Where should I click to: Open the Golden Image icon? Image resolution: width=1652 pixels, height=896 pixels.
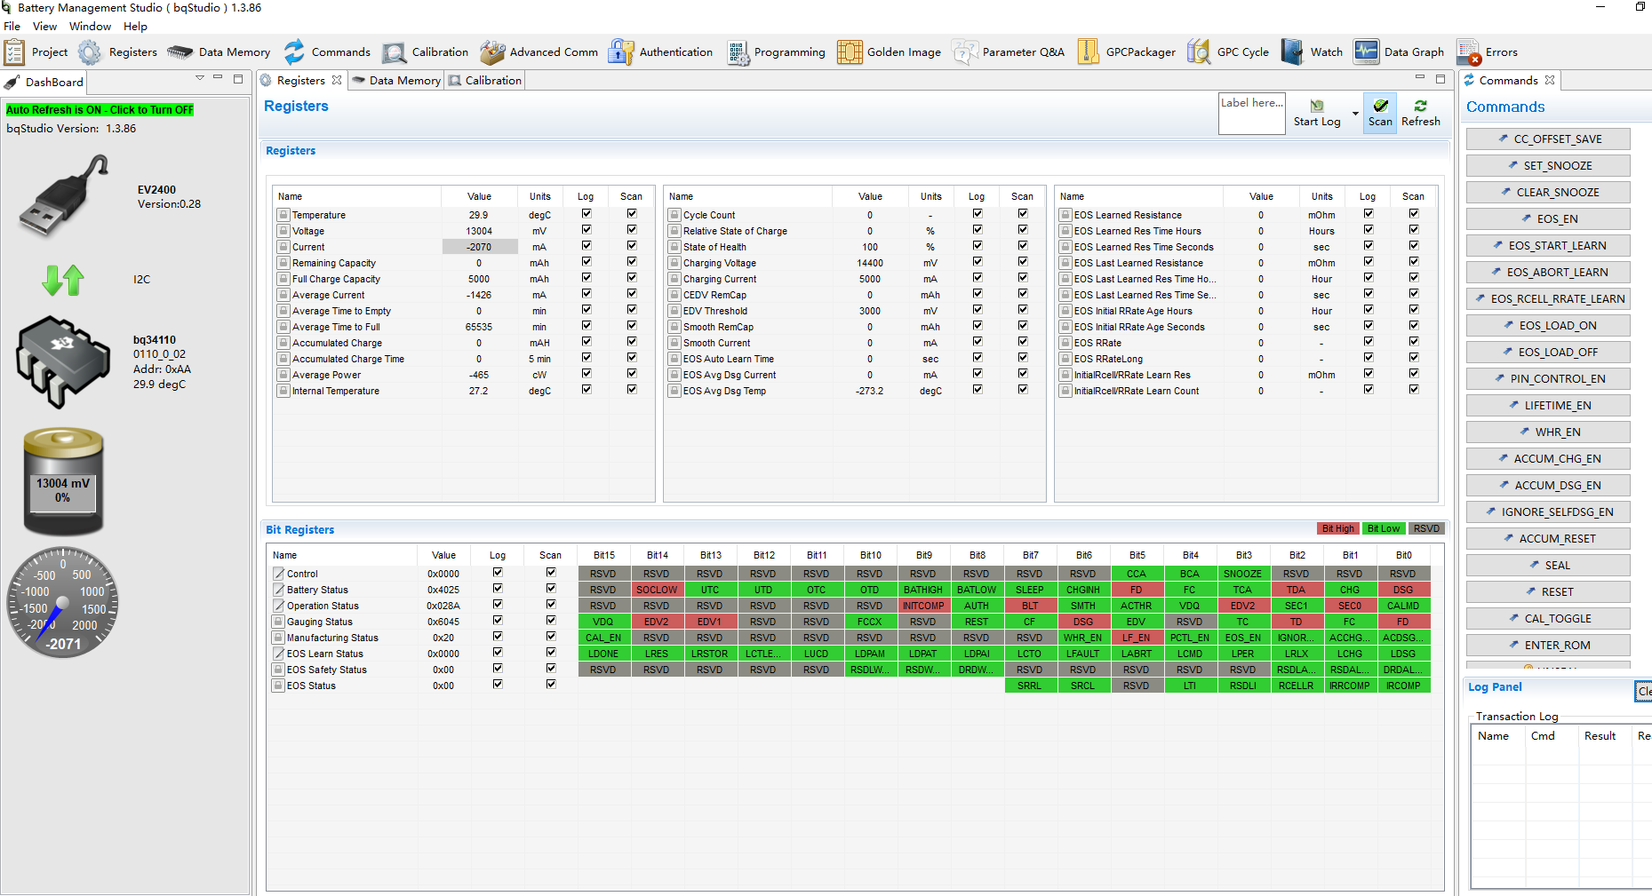(850, 52)
